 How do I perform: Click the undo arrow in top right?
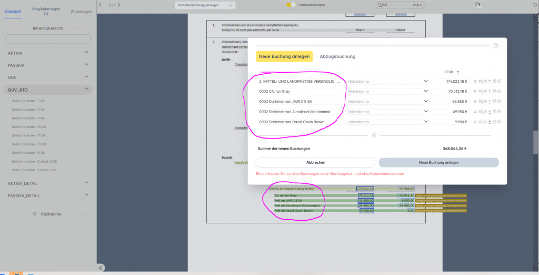pos(531,5)
